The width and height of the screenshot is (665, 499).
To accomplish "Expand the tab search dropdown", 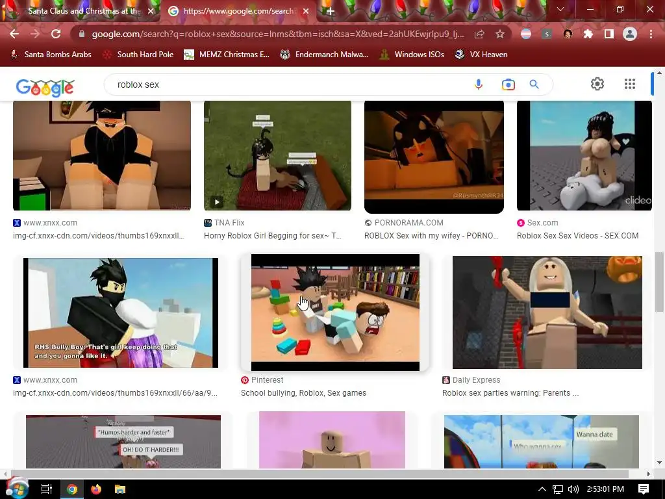I will point(560,9).
